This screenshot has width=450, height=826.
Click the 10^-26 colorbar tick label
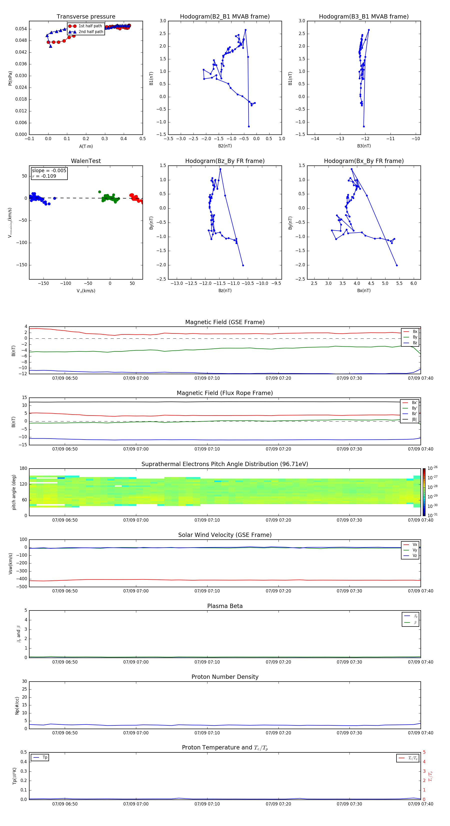[x=432, y=468]
